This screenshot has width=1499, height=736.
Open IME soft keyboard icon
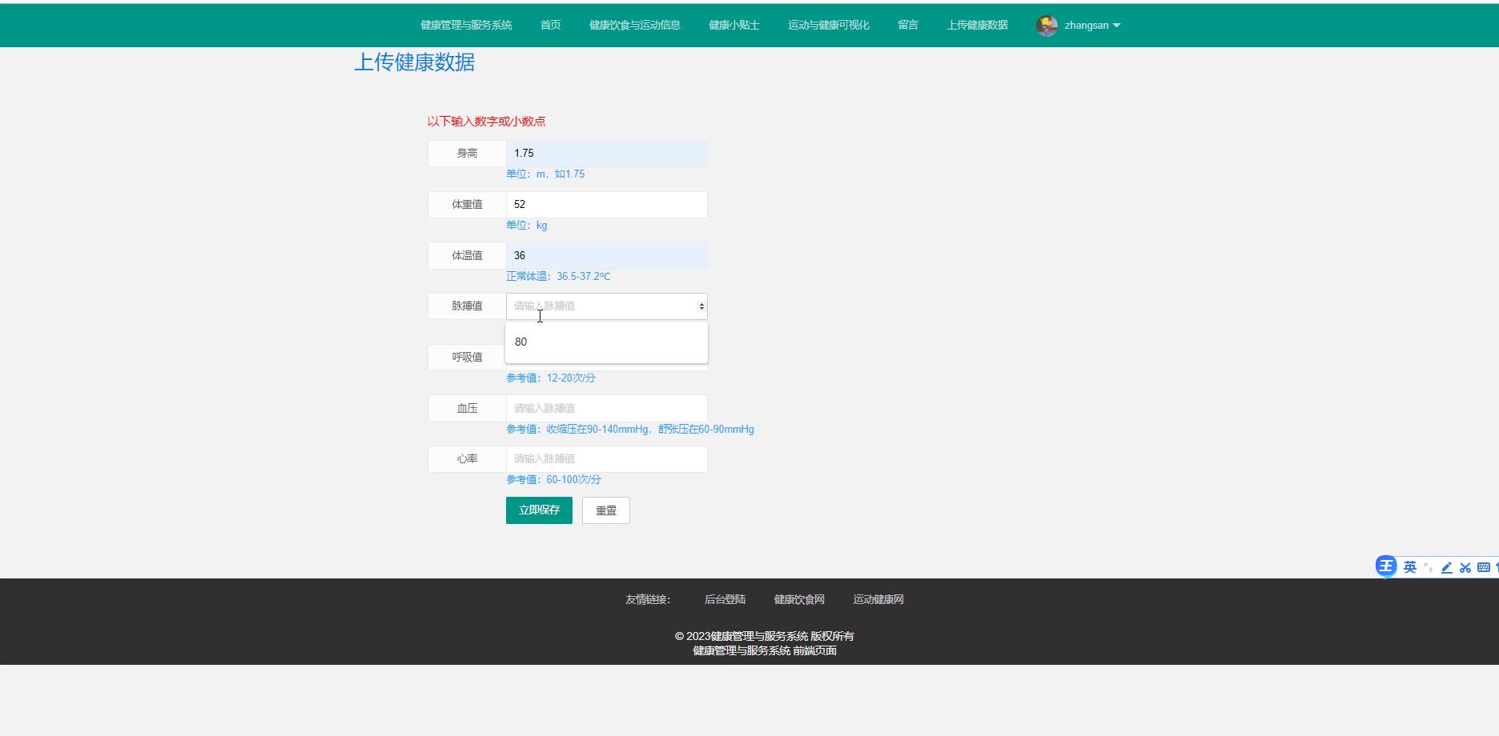click(1484, 567)
